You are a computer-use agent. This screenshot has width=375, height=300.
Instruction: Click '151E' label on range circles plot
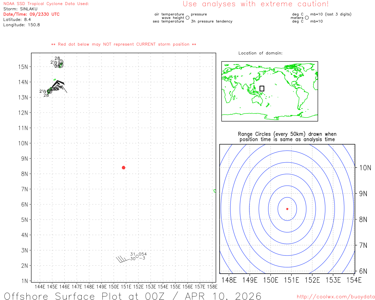292,280
